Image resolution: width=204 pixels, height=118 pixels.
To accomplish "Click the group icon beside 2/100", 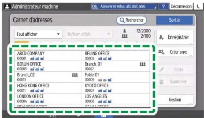I will click(125, 36).
